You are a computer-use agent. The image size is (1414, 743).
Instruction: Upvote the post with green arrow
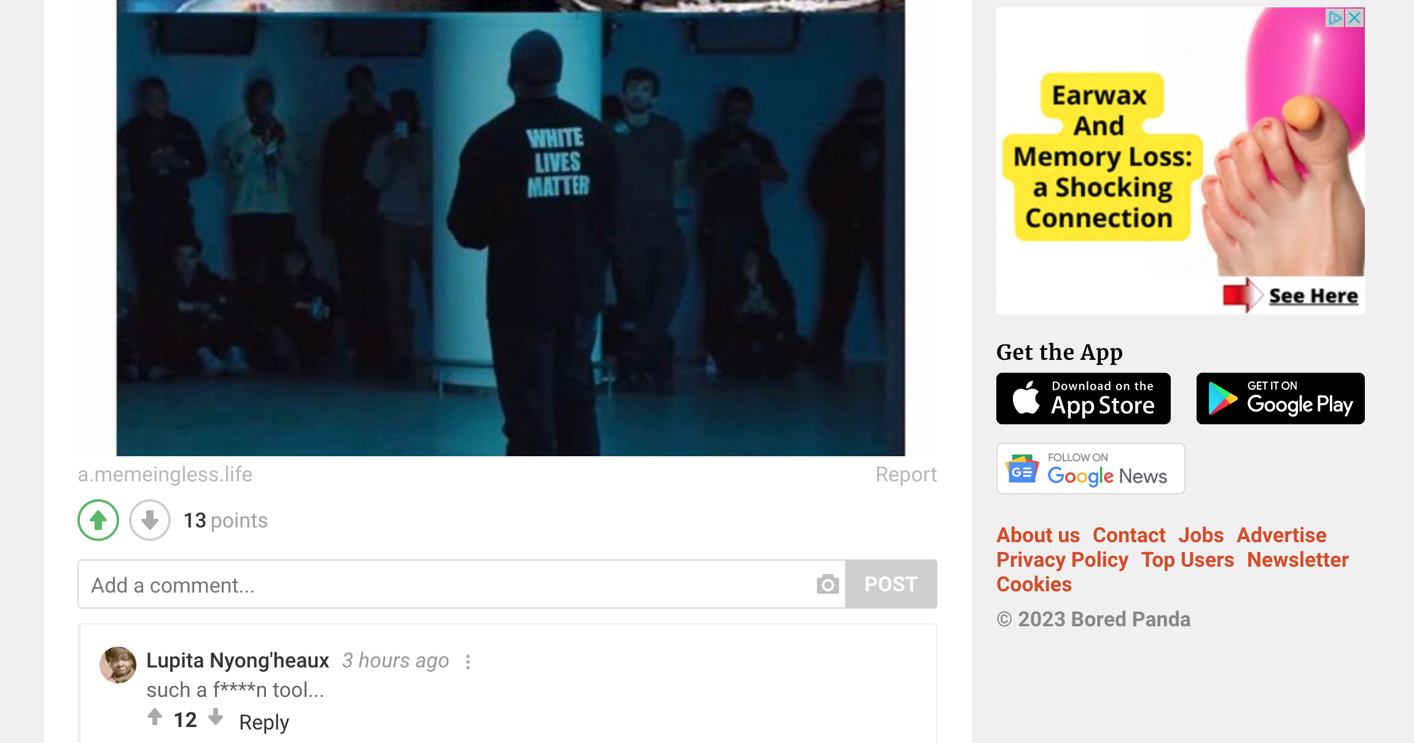pos(98,520)
